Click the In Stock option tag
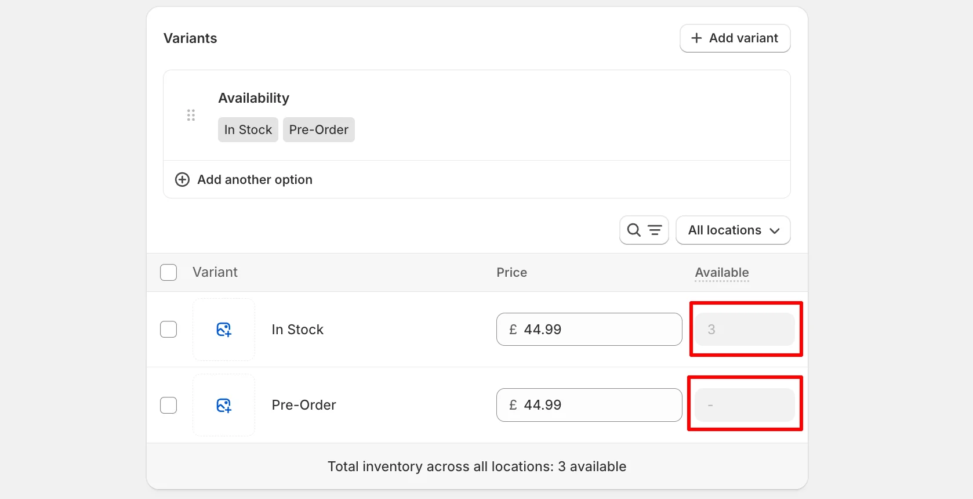 [248, 130]
